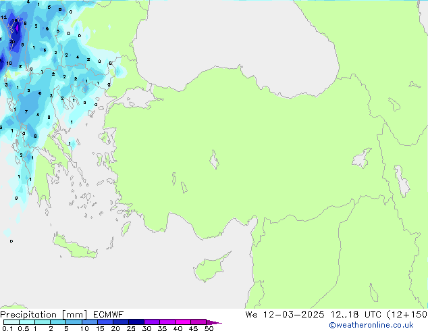Image resolution: width=428 pixels, height=331 pixels.
Task: Click the 1–2 mm legend color swatch
Action: point(43,322)
